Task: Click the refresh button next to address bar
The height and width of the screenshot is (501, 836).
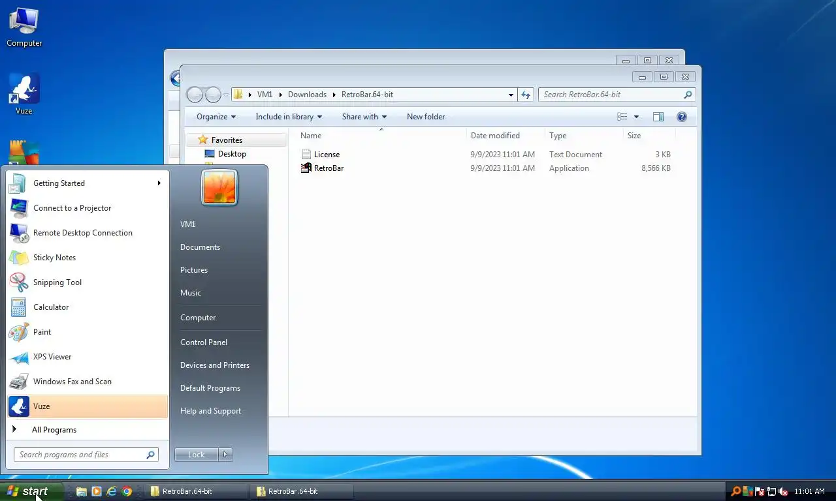Action: pyautogui.click(x=526, y=95)
